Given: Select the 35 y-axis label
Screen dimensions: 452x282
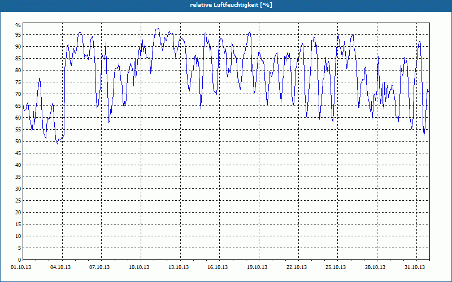Looking at the screenshot, I should [x=18, y=177].
